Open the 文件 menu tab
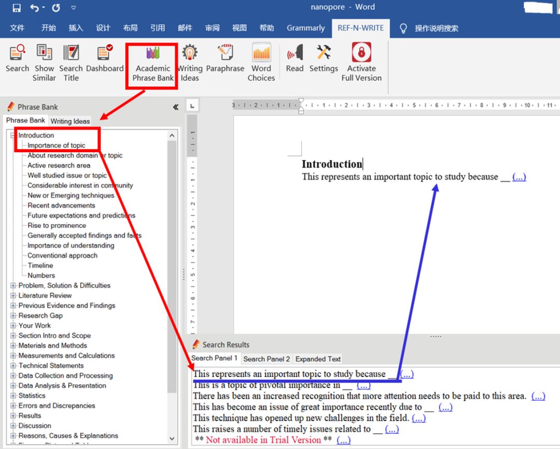This screenshot has width=560, height=449. point(17,28)
